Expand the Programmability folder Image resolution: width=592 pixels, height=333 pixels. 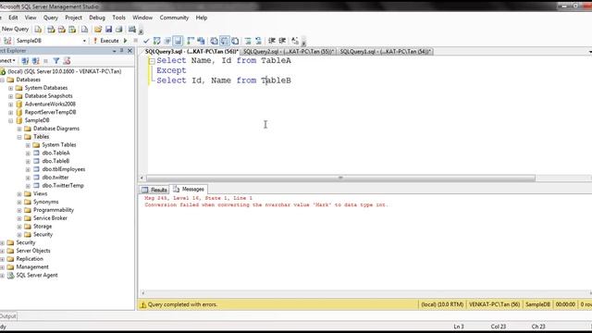point(19,210)
